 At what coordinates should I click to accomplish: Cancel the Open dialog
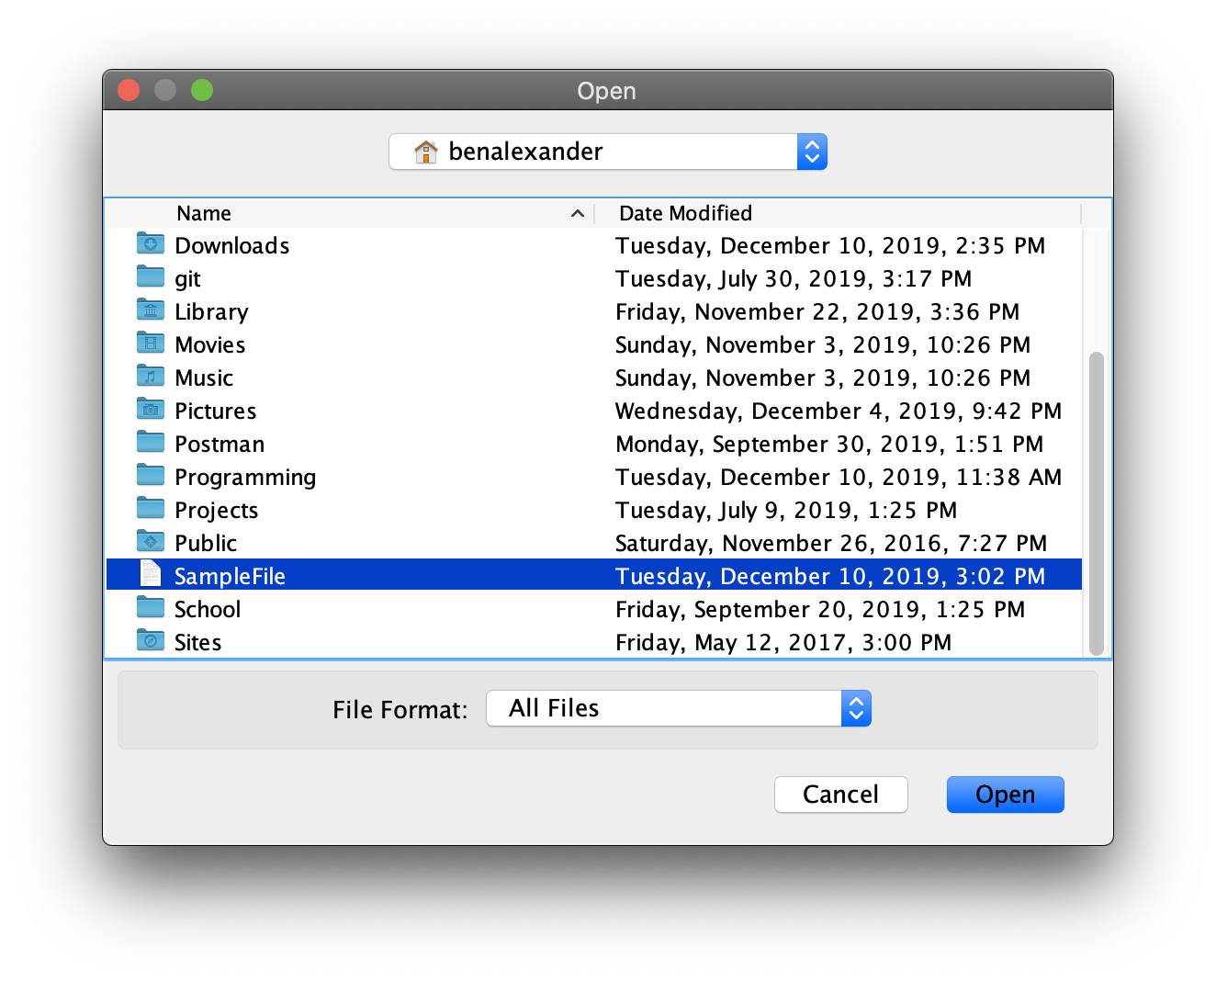[841, 795]
